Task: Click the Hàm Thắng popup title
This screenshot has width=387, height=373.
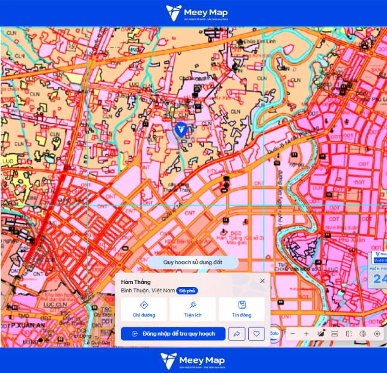Action: click(x=136, y=282)
